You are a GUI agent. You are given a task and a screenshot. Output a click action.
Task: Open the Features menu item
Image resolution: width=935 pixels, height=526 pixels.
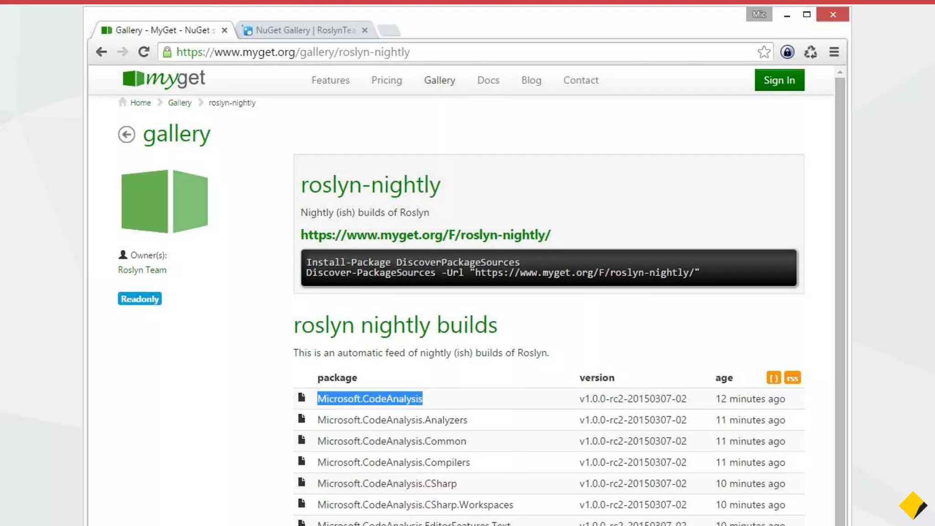pos(331,80)
